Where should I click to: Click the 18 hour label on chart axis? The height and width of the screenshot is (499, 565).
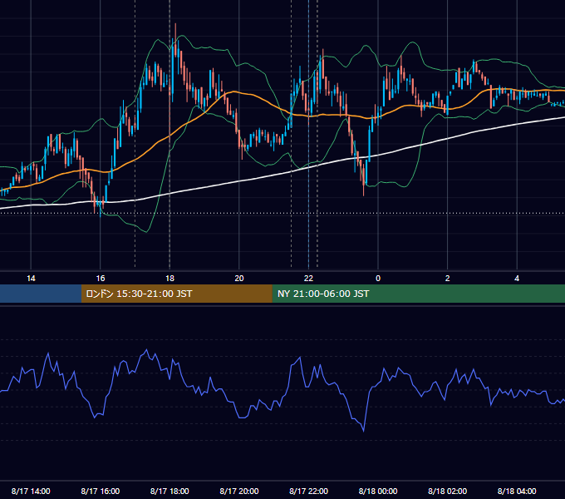169,279
